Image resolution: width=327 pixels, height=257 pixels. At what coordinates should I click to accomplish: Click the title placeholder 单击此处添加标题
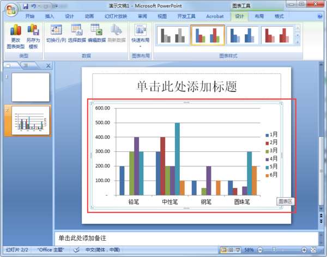[x=186, y=86]
